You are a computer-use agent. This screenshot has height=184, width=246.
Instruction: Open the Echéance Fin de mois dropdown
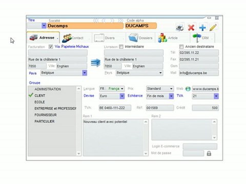171,96
